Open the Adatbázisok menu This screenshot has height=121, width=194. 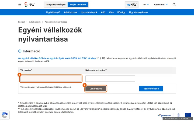tap(70, 12)
